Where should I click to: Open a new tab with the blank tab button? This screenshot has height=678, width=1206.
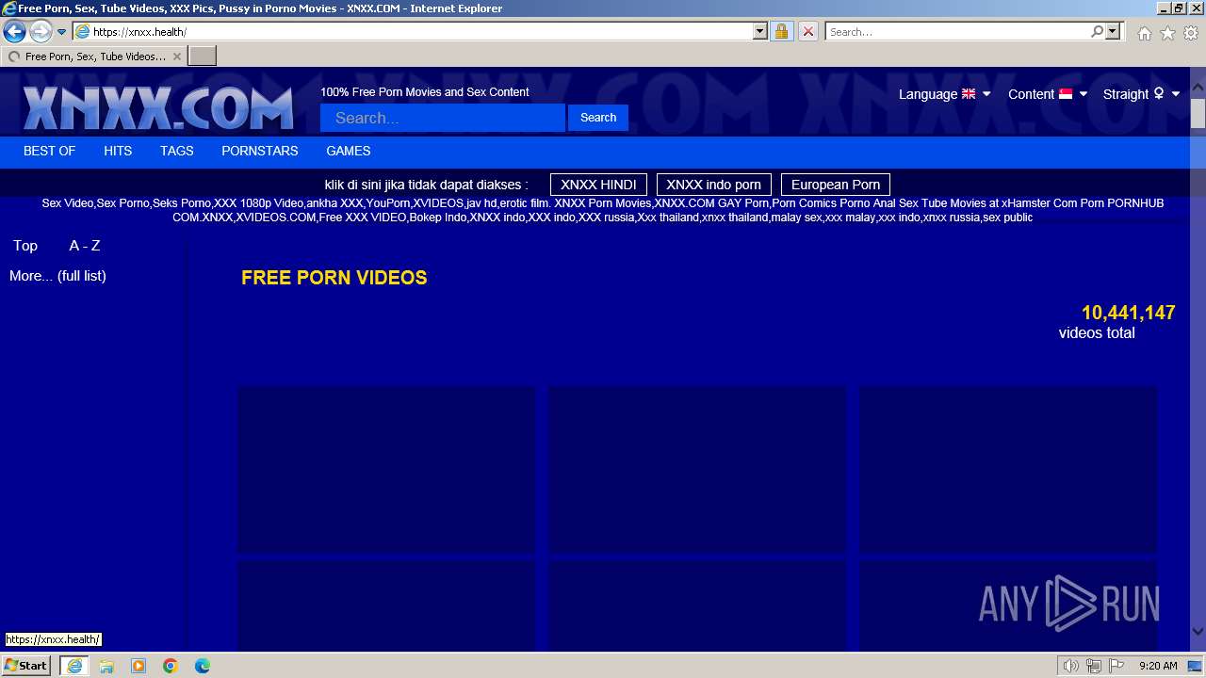point(203,56)
